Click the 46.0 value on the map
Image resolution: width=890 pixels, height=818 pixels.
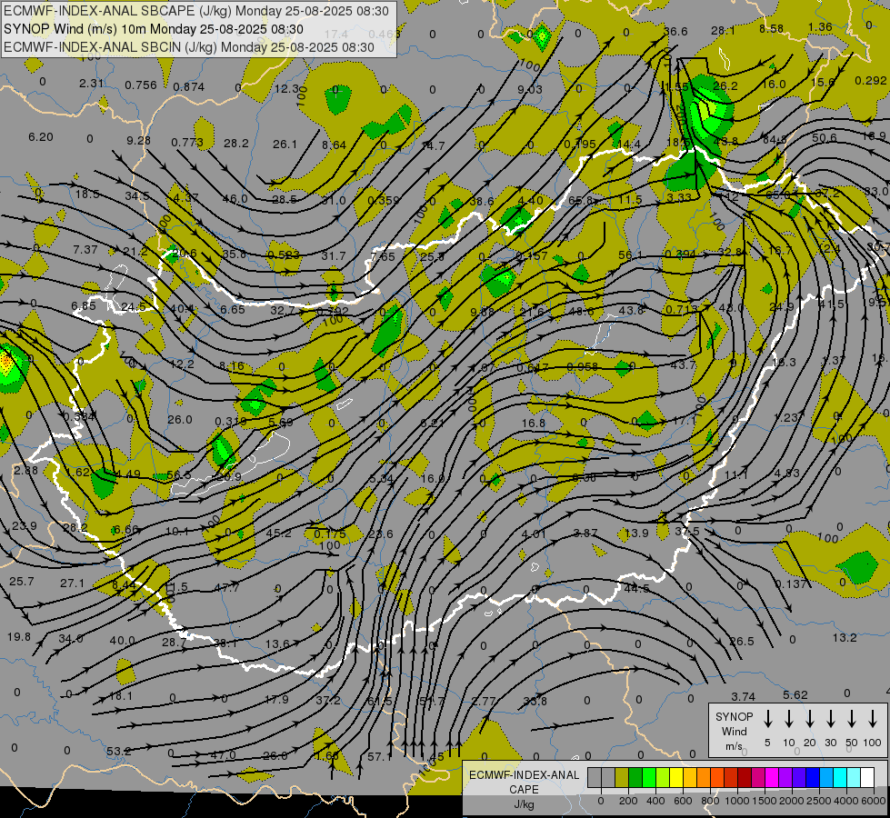coord(235,199)
